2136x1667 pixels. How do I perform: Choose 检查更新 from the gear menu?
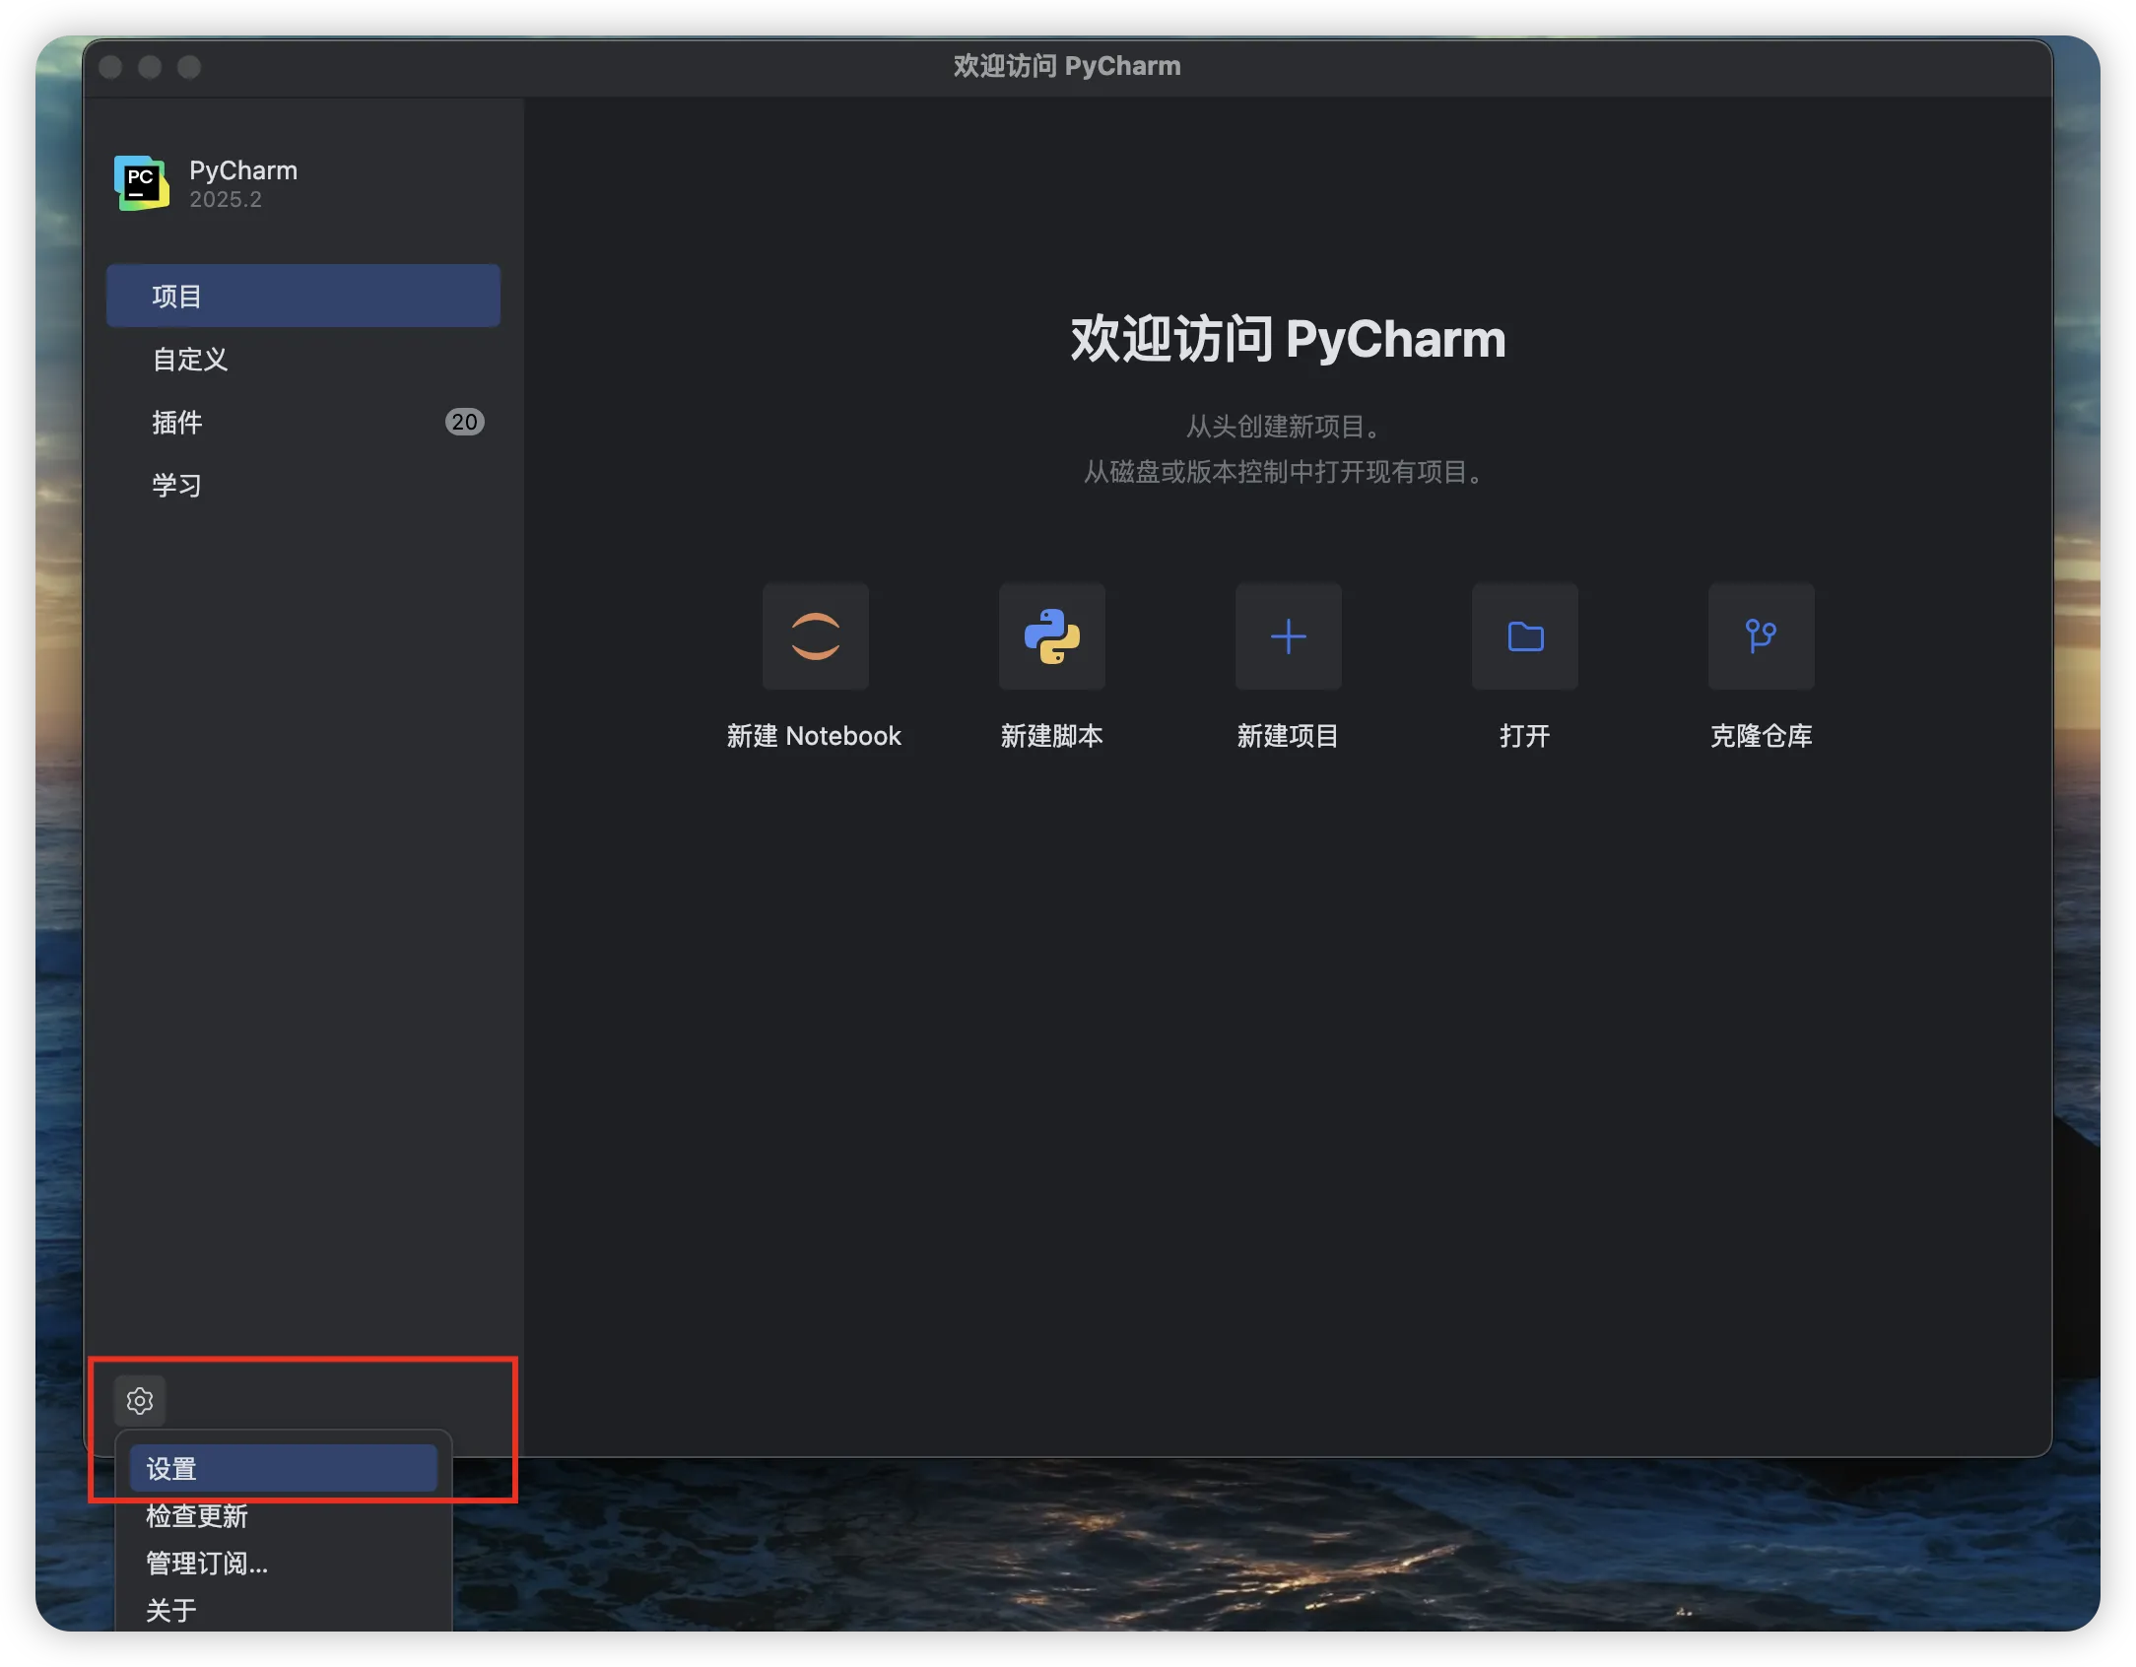click(197, 1516)
